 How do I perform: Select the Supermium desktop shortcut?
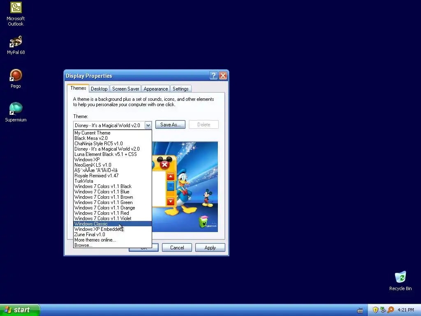(x=16, y=112)
